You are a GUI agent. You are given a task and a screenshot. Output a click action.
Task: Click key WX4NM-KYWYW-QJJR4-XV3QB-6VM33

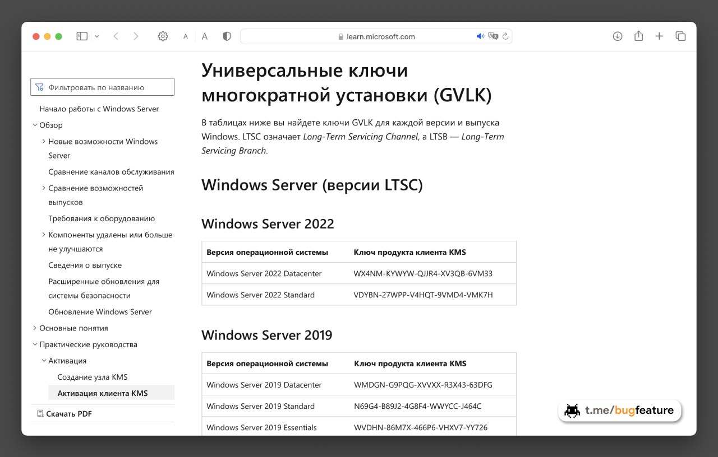pos(424,273)
